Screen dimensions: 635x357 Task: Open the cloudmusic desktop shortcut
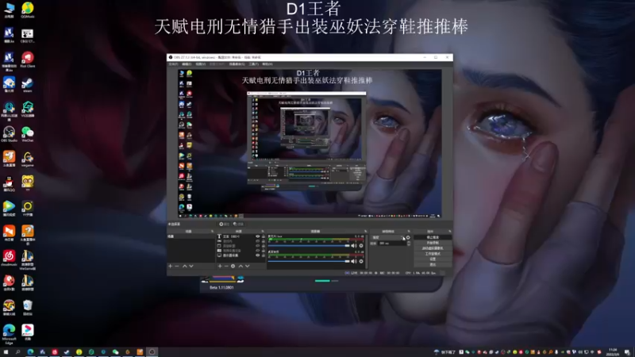click(x=9, y=258)
